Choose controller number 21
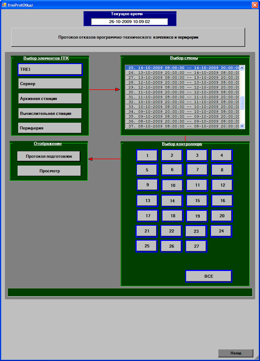Image resolution: width=260 pixels, height=361 pixels. pyautogui.click(x=147, y=231)
